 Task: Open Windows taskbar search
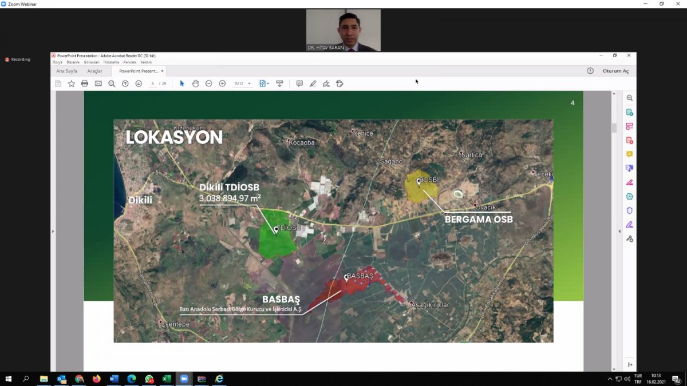(x=26, y=379)
